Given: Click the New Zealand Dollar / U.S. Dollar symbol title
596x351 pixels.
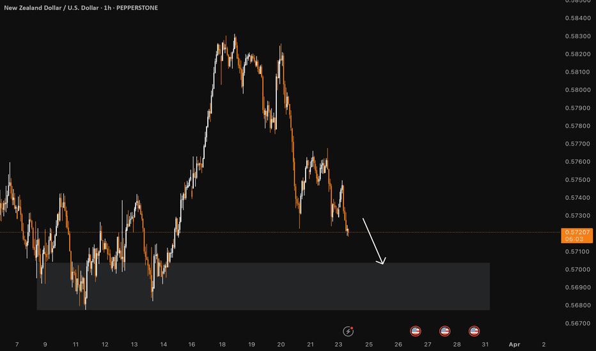Looking at the screenshot, I should pos(51,8).
